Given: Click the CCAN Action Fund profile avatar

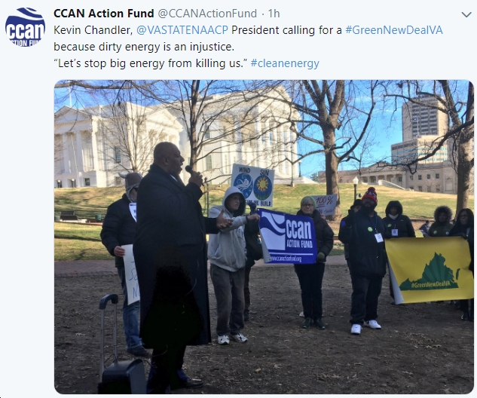Looking at the screenshot, I should point(25,27).
